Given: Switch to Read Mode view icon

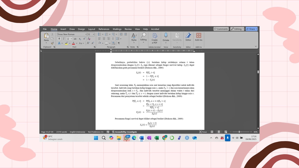Looking at the screenshot, I should [x=212, y=132].
